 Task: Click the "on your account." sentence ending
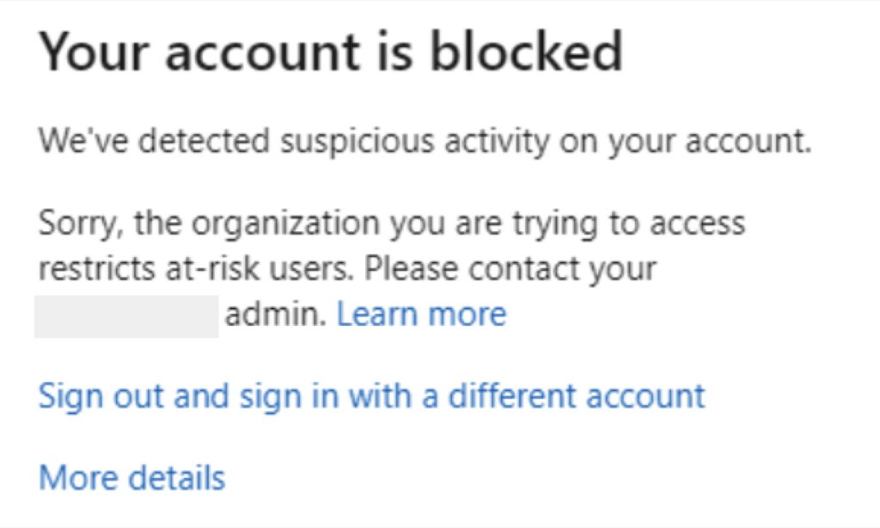(x=687, y=141)
